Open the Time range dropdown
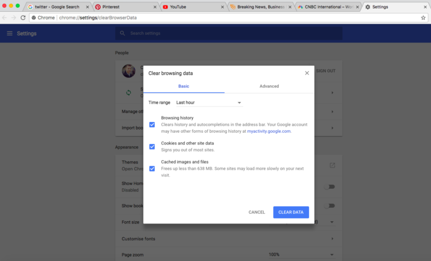This screenshot has height=261, width=431. coord(208,102)
